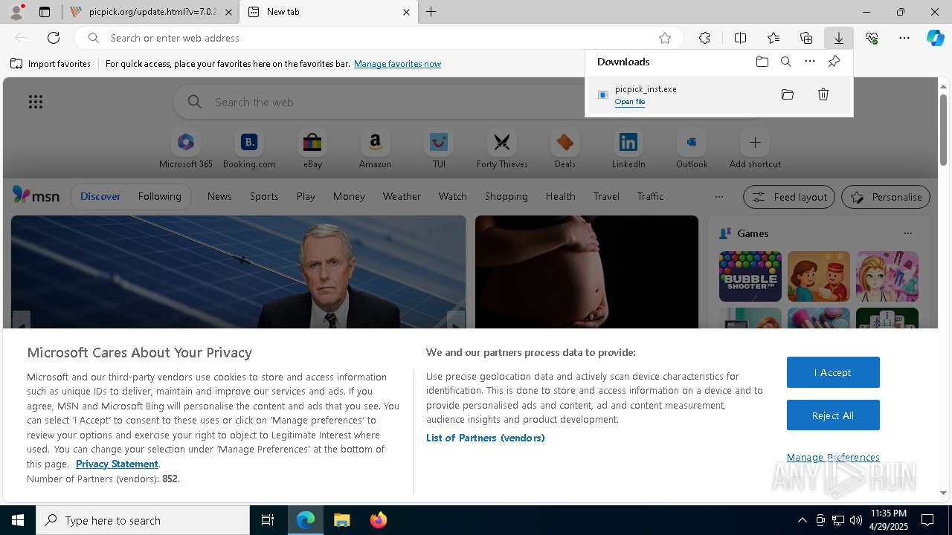Image resolution: width=952 pixels, height=535 pixels.
Task: Refresh the current page
Action: pyautogui.click(x=54, y=38)
